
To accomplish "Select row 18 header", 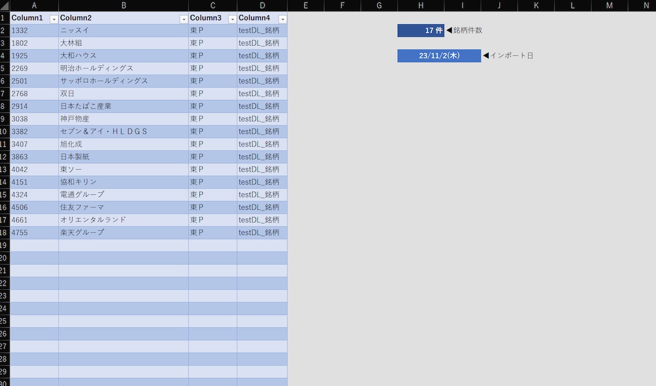I will coord(5,232).
